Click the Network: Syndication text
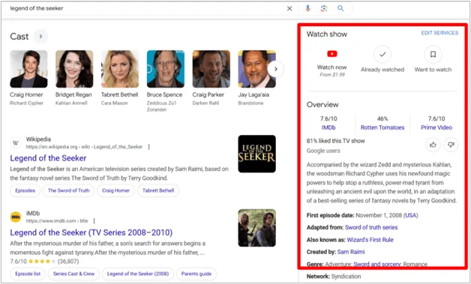The image size is (471, 284). coord(334,277)
